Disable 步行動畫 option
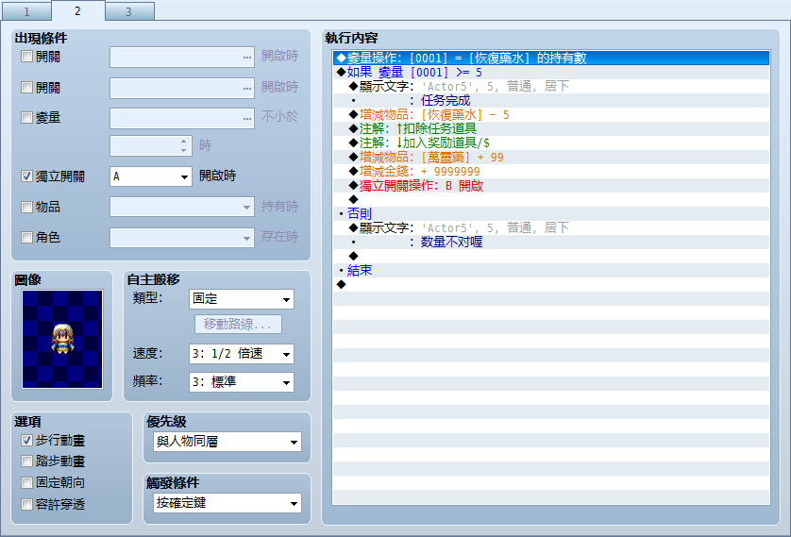The width and height of the screenshot is (791, 537). pyautogui.click(x=26, y=440)
